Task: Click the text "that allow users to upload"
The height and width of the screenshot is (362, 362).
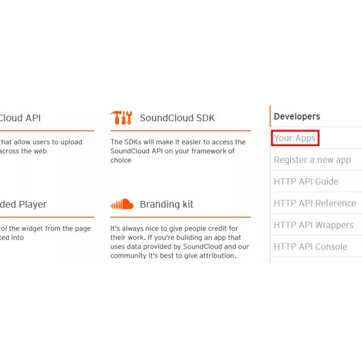Action: [41, 142]
